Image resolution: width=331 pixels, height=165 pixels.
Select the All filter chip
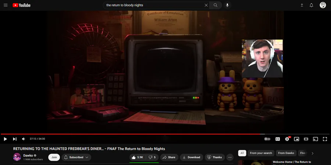coord(242,153)
